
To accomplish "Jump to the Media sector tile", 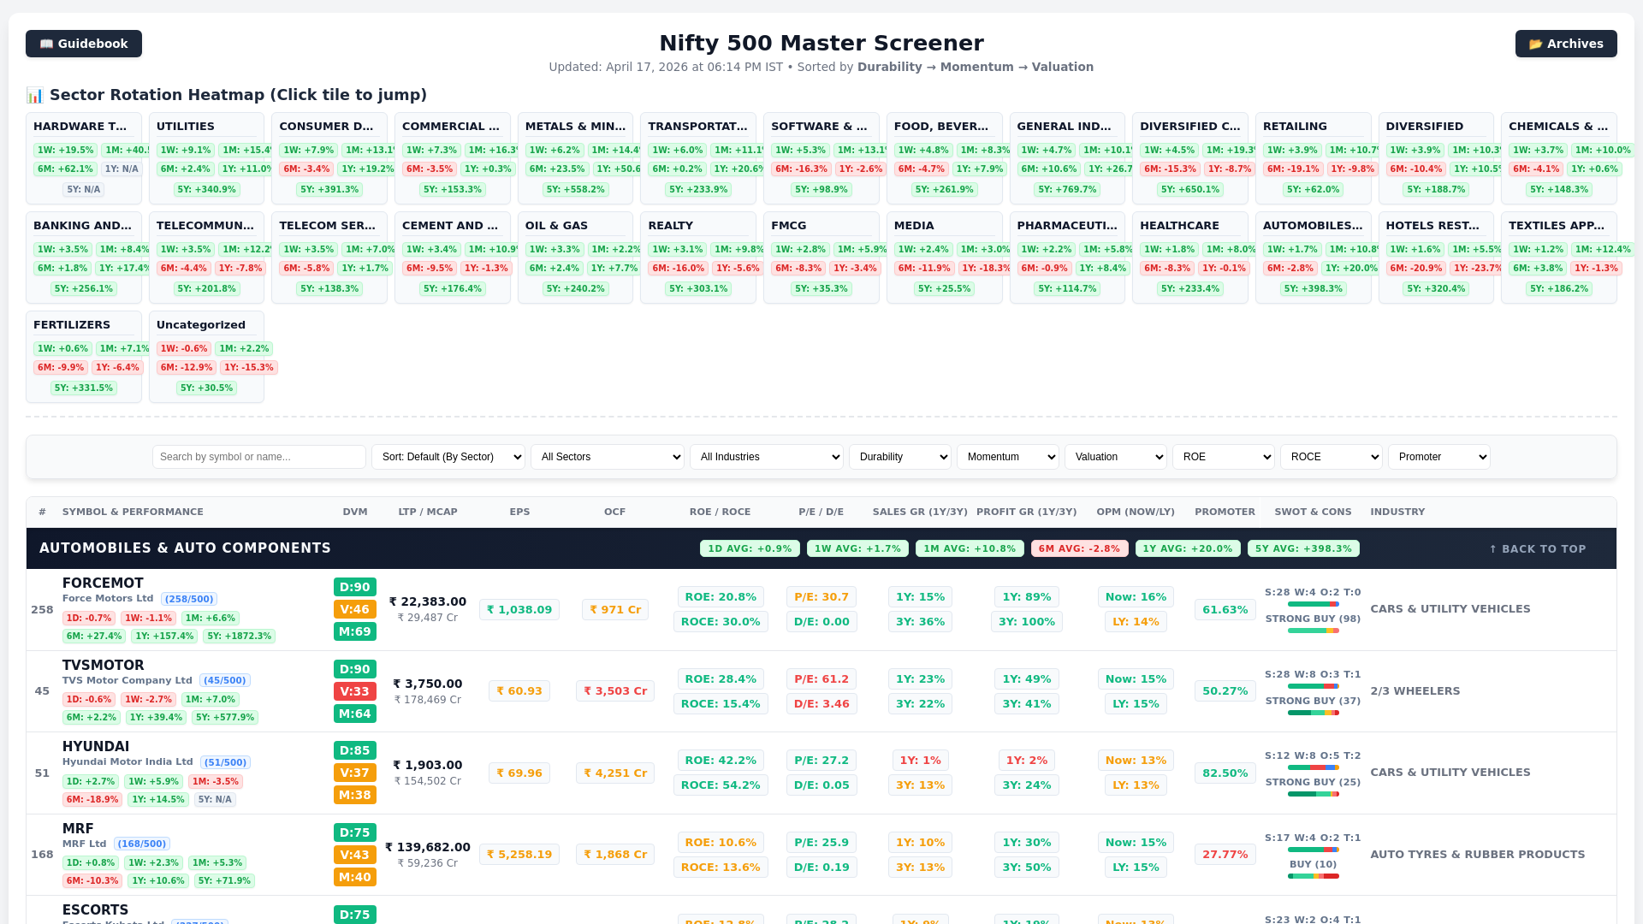I will pyautogui.click(x=945, y=258).
